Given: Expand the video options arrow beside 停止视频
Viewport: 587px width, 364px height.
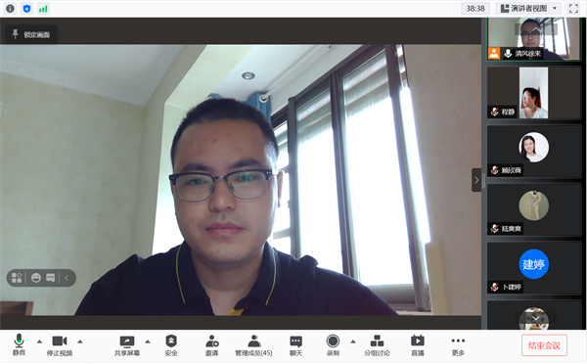Looking at the screenshot, I should point(80,341).
